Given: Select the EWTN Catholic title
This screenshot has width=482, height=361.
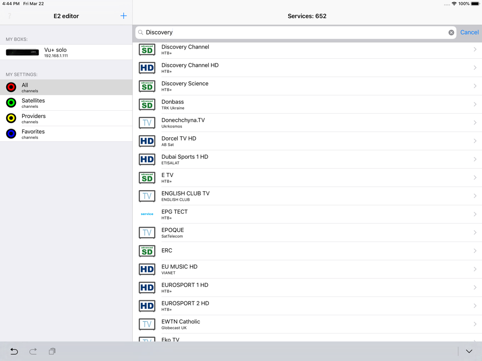Looking at the screenshot, I should pyautogui.click(x=181, y=322).
